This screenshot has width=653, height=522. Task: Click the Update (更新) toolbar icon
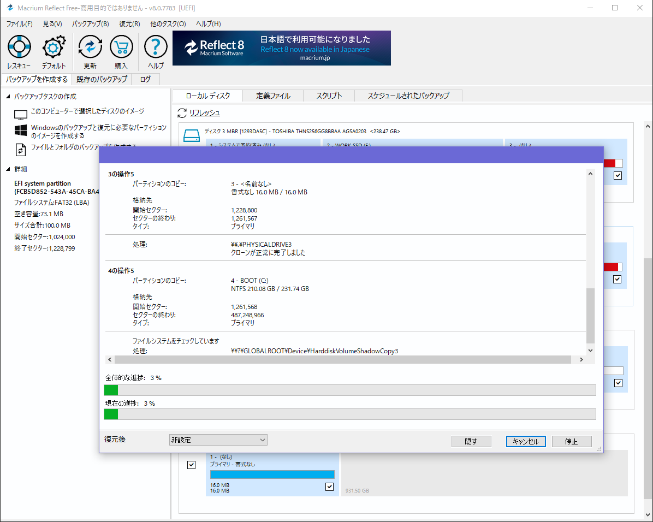click(x=90, y=48)
